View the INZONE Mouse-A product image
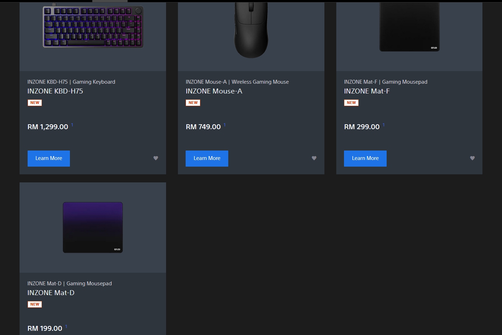 pos(251,30)
